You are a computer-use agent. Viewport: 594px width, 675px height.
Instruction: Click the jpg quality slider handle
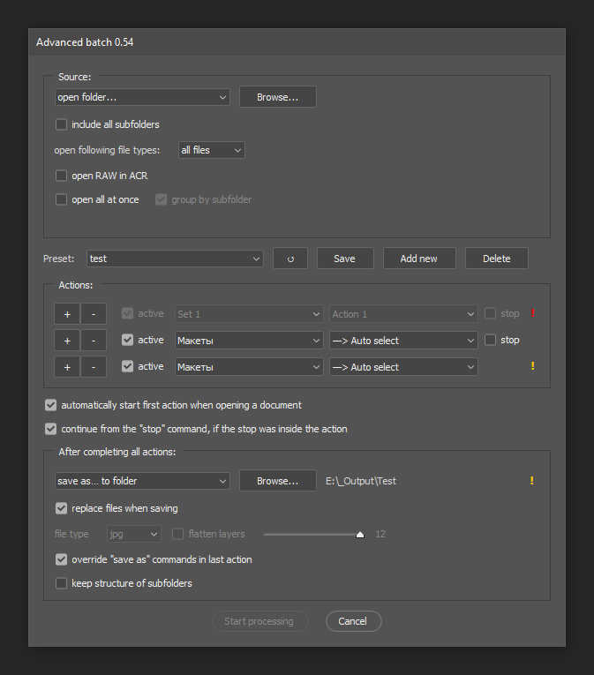click(360, 534)
